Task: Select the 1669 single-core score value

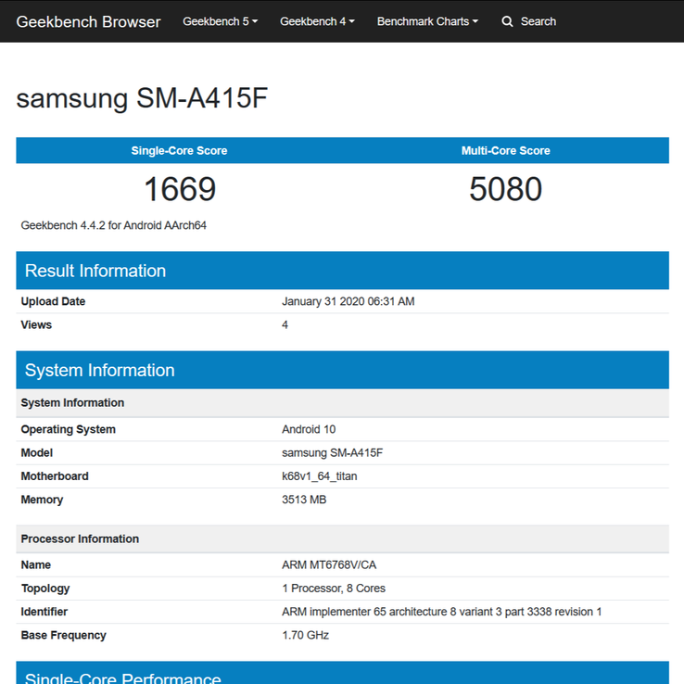Action: (179, 189)
